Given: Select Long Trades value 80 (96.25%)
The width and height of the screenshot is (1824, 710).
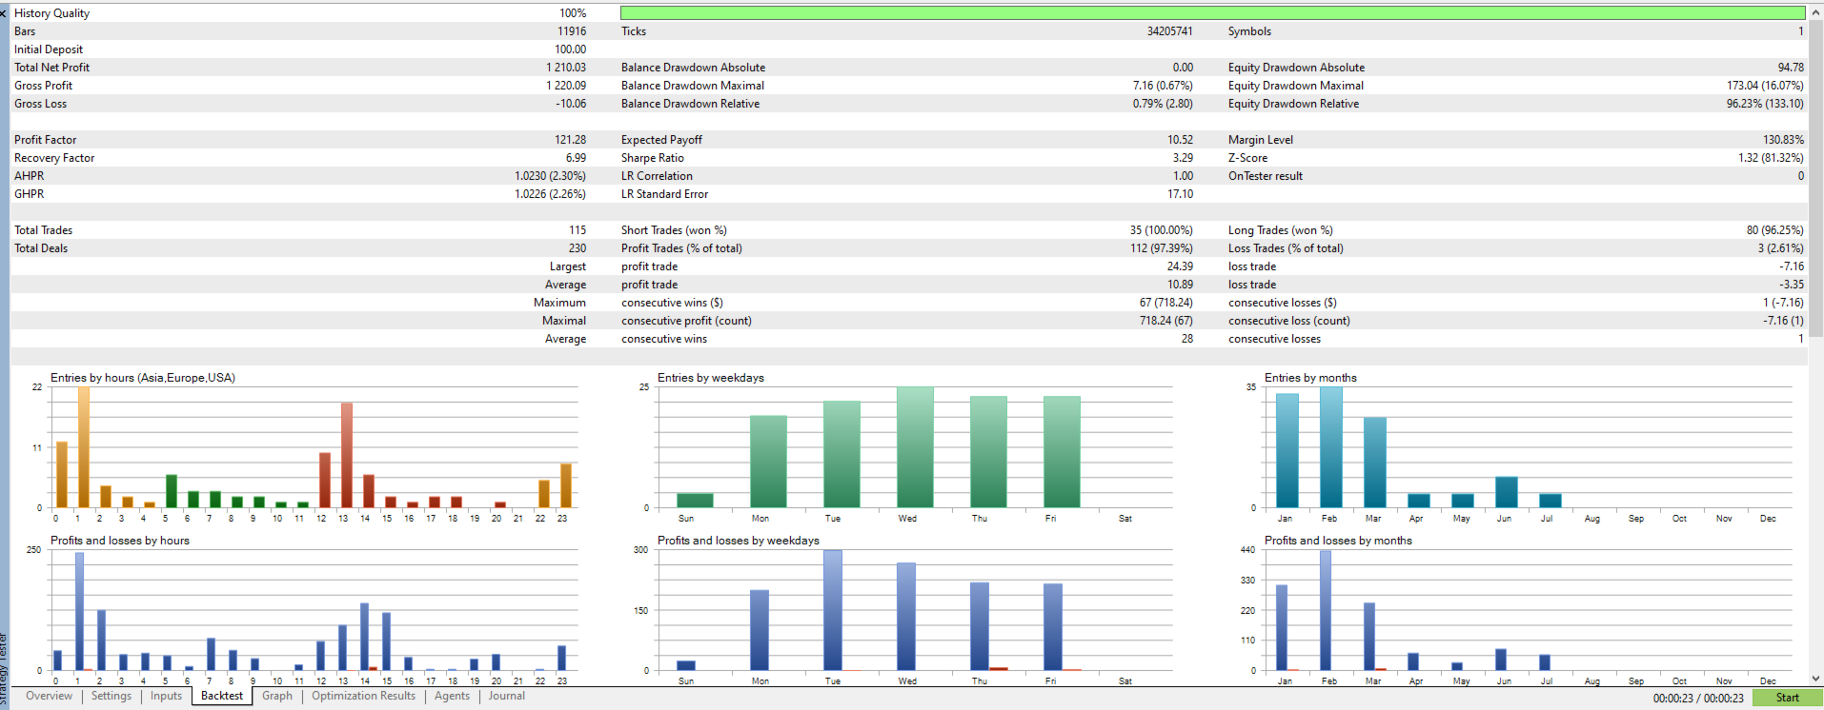Looking at the screenshot, I should 1774,230.
